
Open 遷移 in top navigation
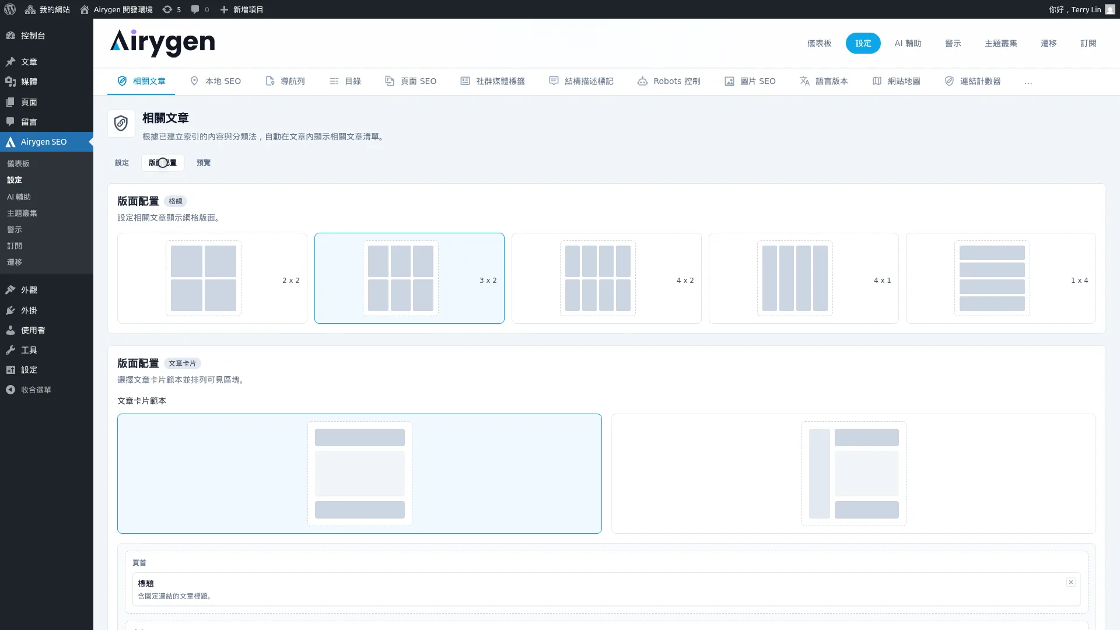tap(1049, 43)
